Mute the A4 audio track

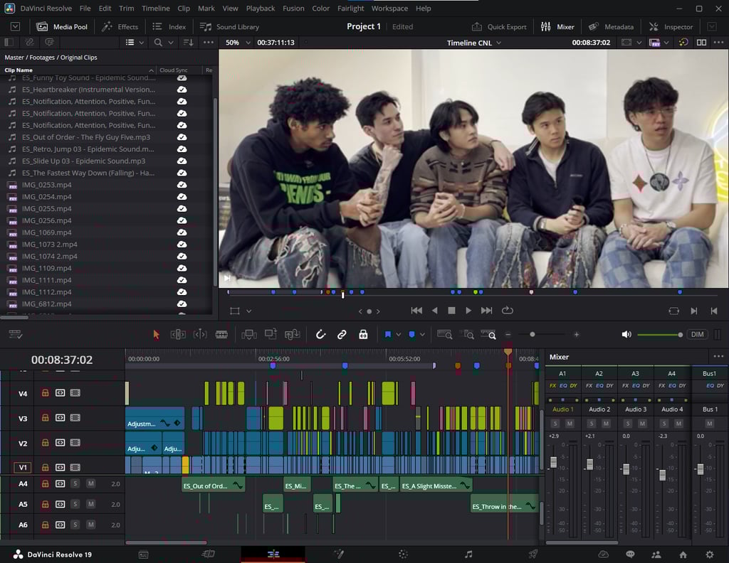(x=90, y=484)
